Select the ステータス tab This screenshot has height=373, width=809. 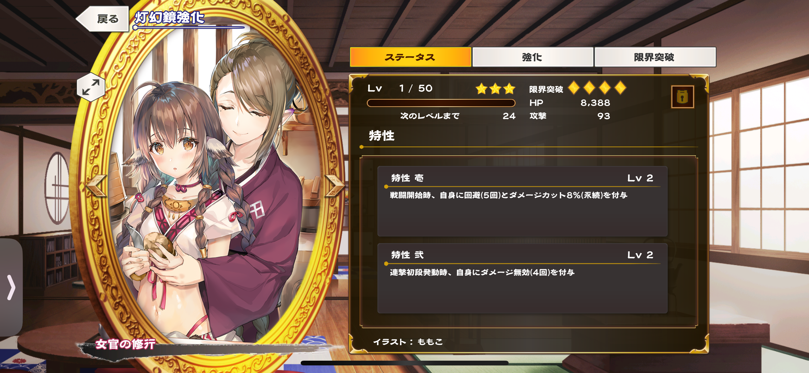pos(411,57)
